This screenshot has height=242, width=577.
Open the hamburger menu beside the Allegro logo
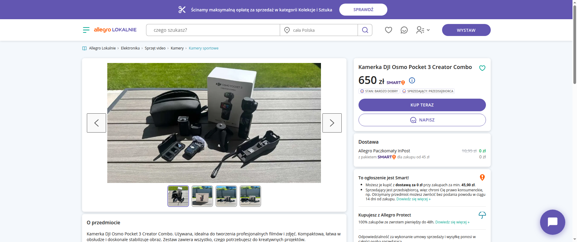click(x=86, y=30)
